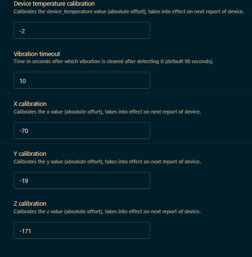Image resolution: width=252 pixels, height=257 pixels.
Task: Click the vibration timeout description sentence
Action: (x=113, y=61)
